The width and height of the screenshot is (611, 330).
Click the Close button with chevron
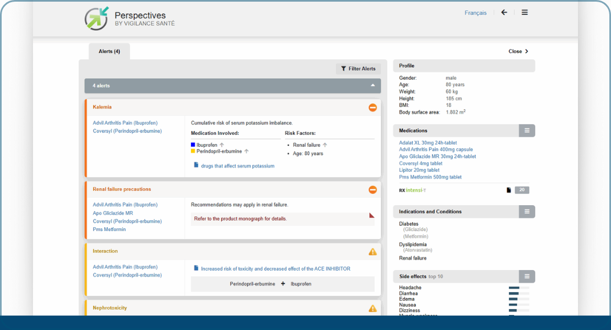click(518, 51)
